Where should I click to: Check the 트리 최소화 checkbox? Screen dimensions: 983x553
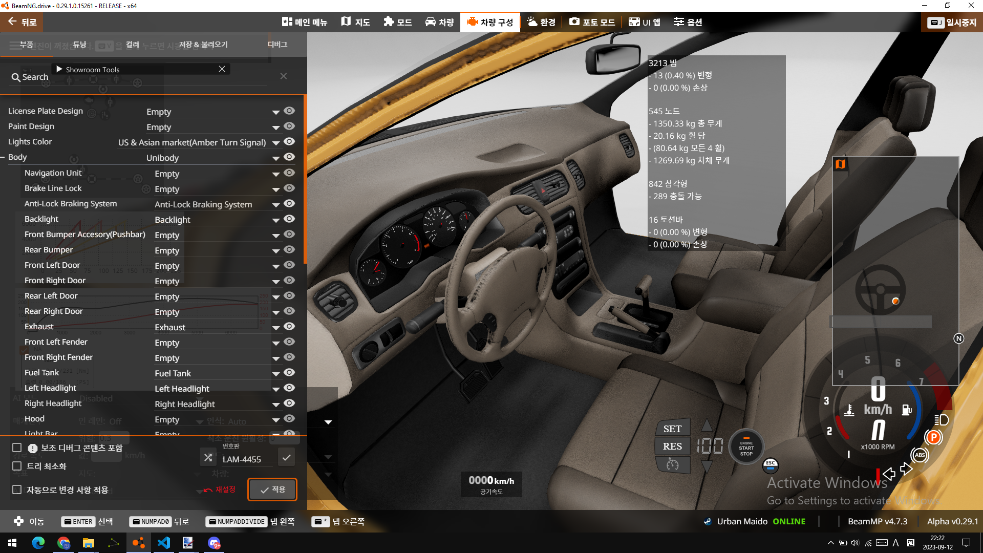(17, 466)
